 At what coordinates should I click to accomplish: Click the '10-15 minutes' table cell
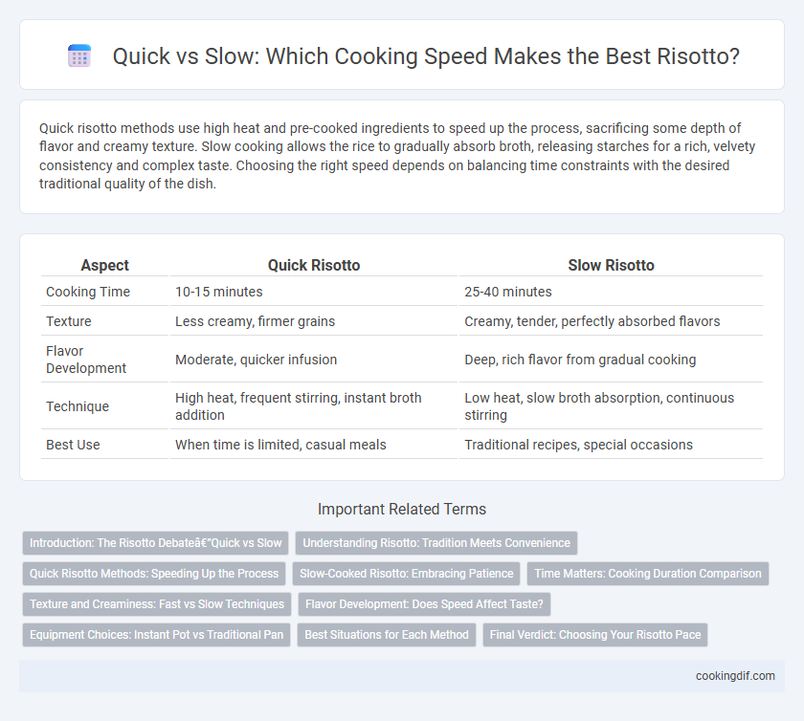pos(219,292)
